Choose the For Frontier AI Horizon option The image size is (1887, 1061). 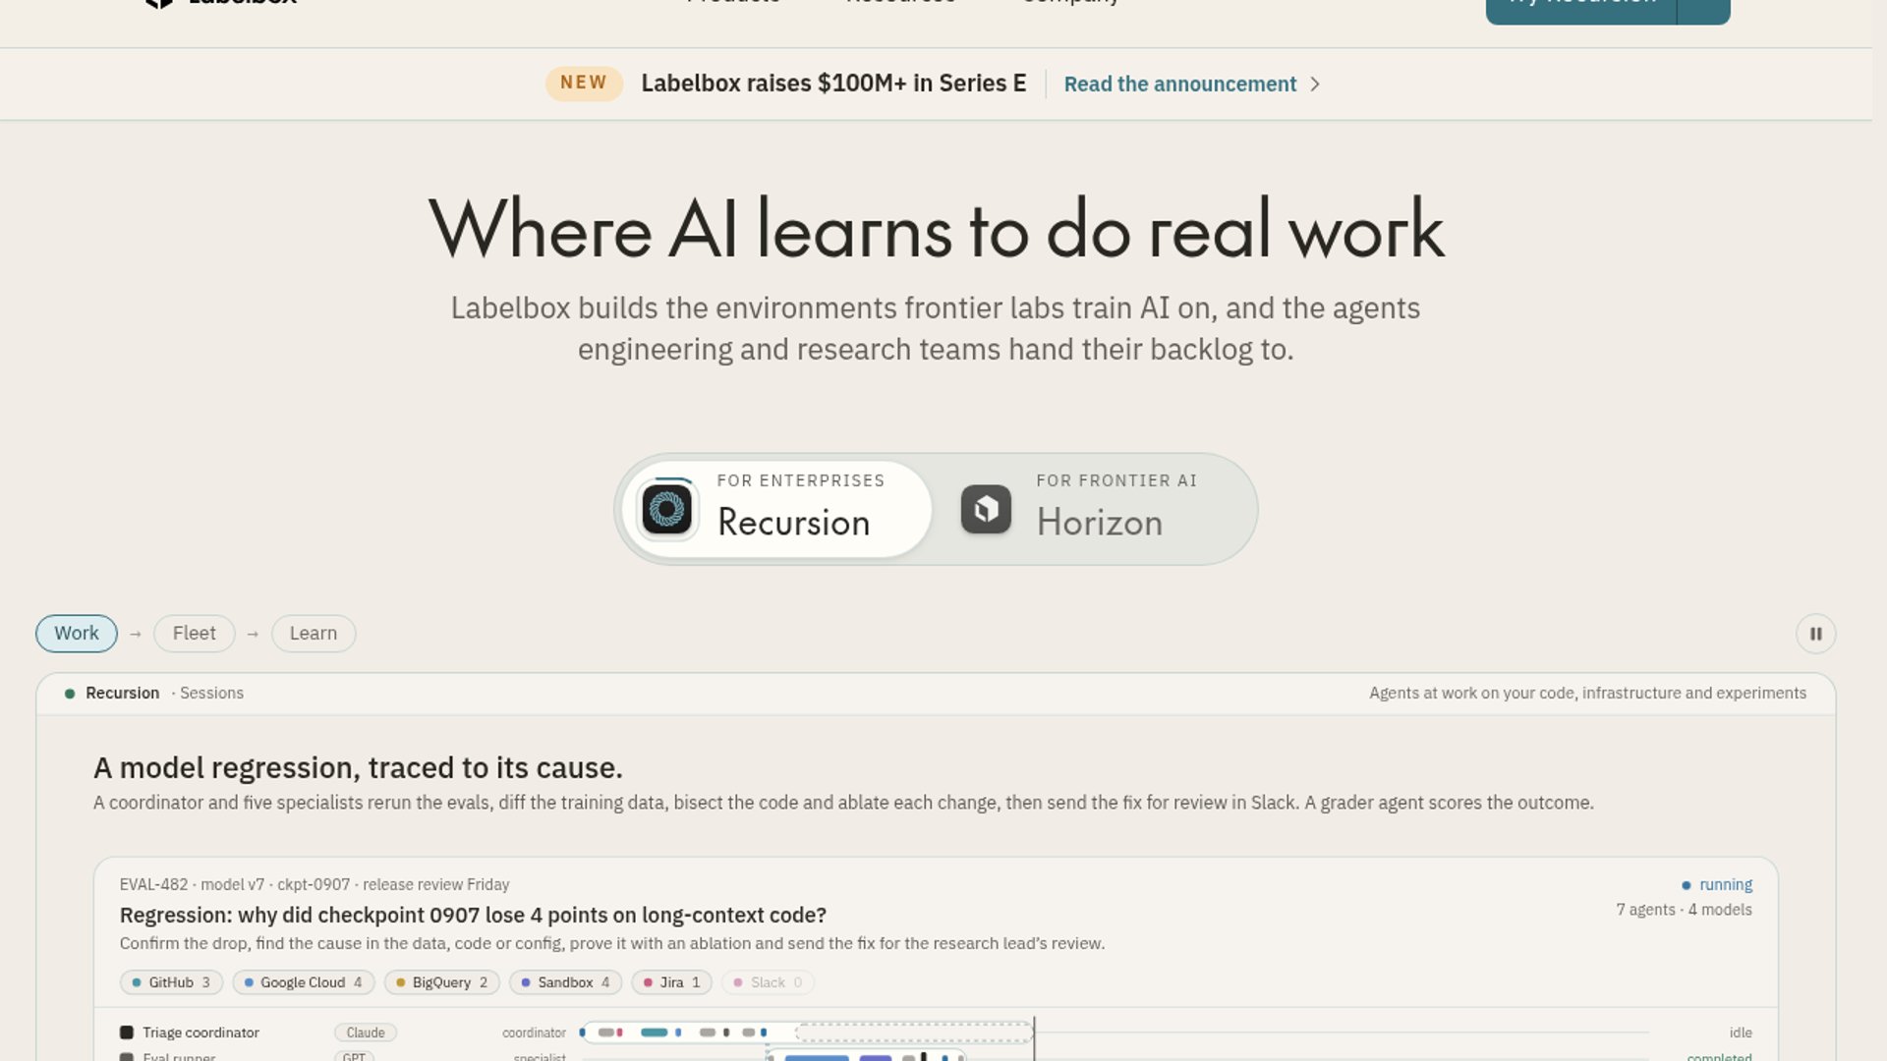click(1096, 510)
